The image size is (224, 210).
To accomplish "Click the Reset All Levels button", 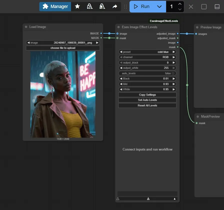I will (147, 105).
